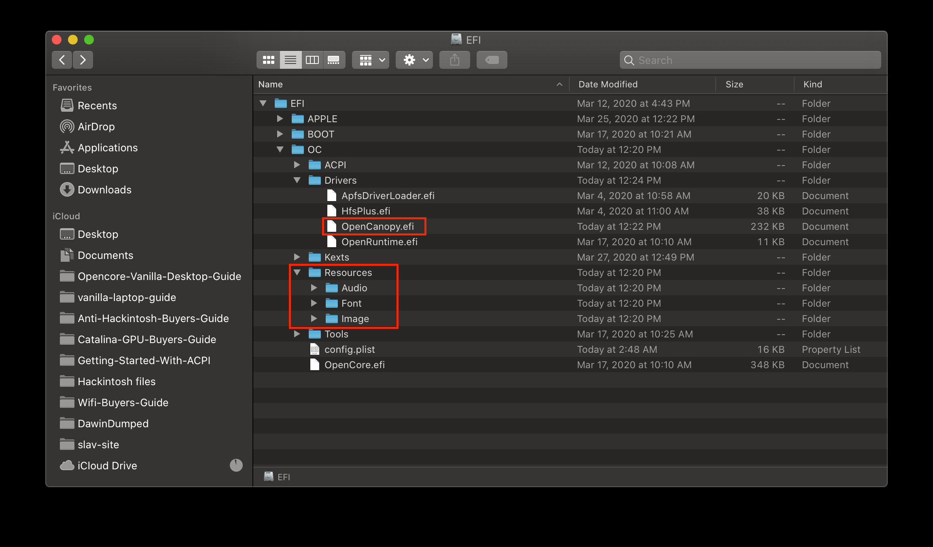
Task: Collapse the Resources folder
Action: (x=297, y=272)
